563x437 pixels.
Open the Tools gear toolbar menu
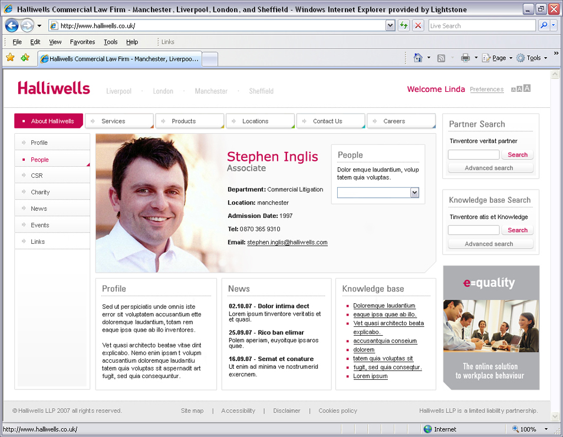click(x=532, y=58)
